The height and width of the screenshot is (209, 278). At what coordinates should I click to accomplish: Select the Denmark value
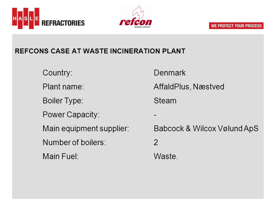tap(170, 73)
